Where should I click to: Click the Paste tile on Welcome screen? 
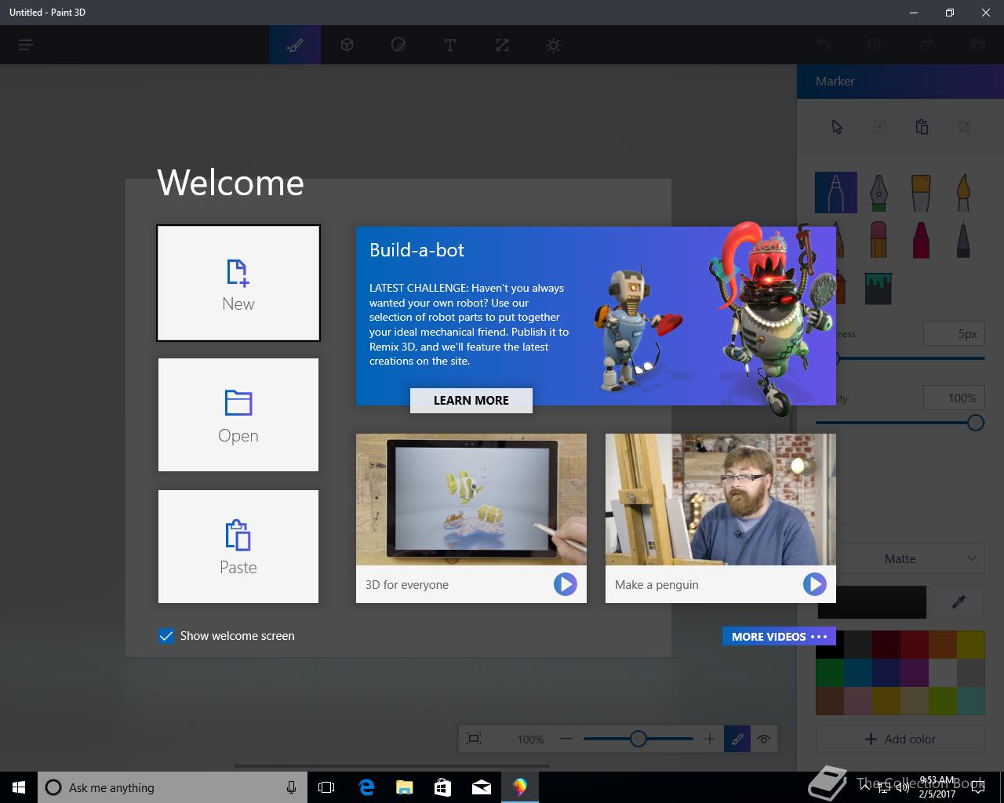coord(238,547)
